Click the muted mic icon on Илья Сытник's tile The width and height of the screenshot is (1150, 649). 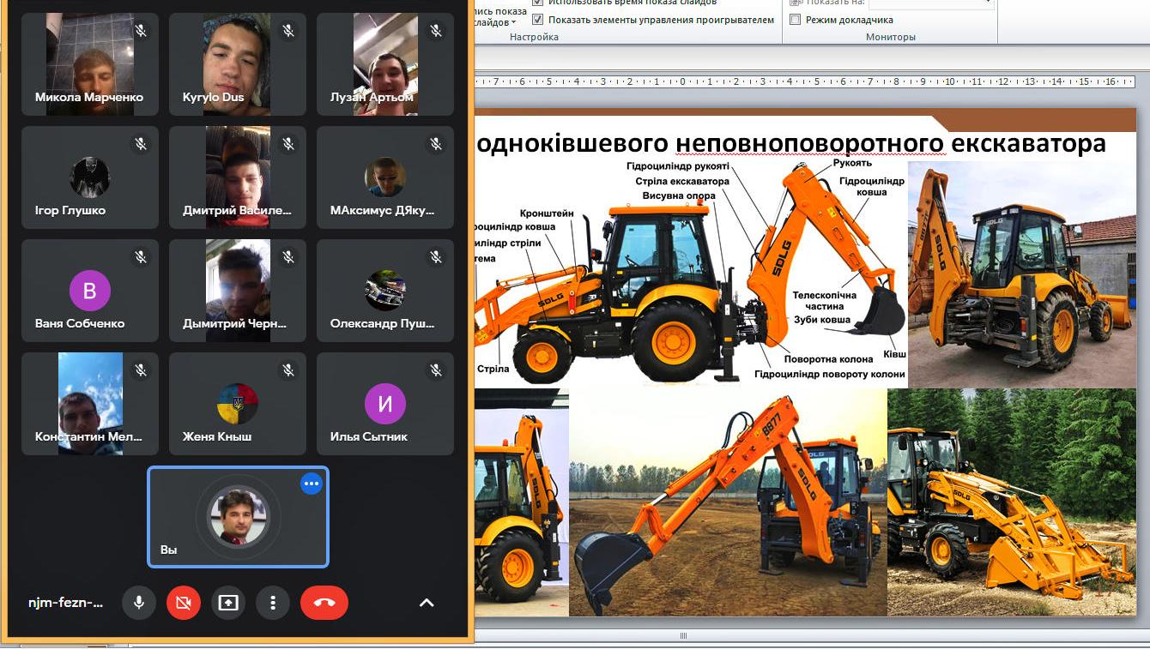(x=436, y=370)
